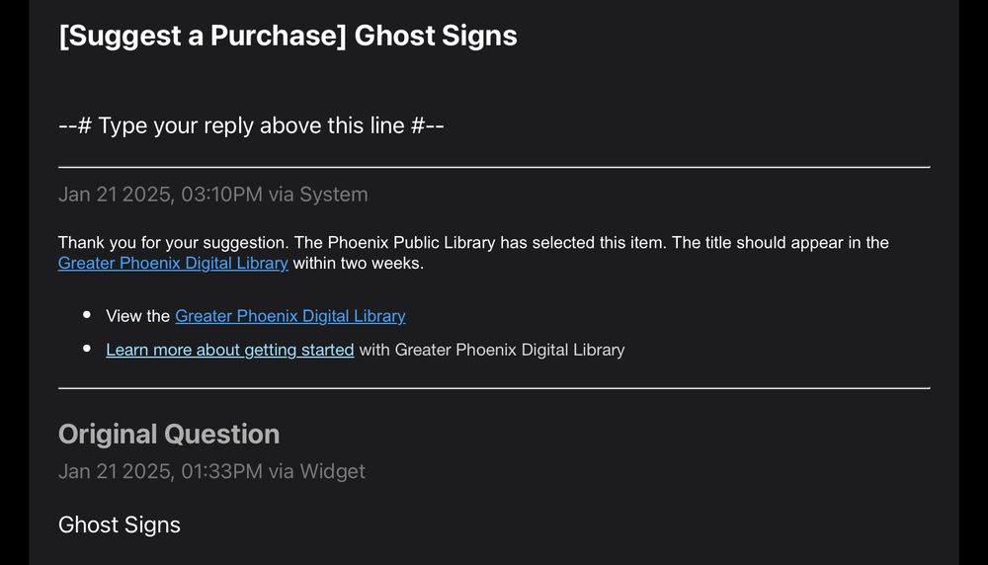Image resolution: width=988 pixels, height=565 pixels.
Task: Click the "Jan 21 2025, 01:33PM via Widget" timestamp
Action: pyautogui.click(x=211, y=472)
